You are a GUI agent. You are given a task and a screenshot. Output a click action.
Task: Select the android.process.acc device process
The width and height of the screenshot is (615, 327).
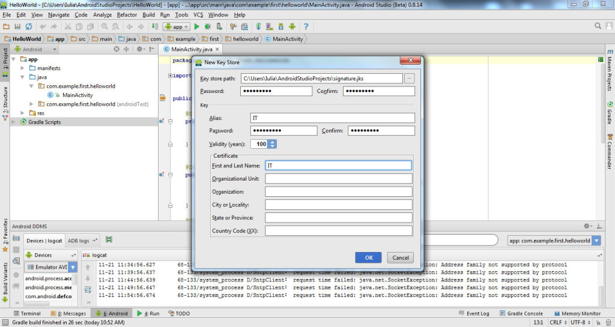(49, 278)
